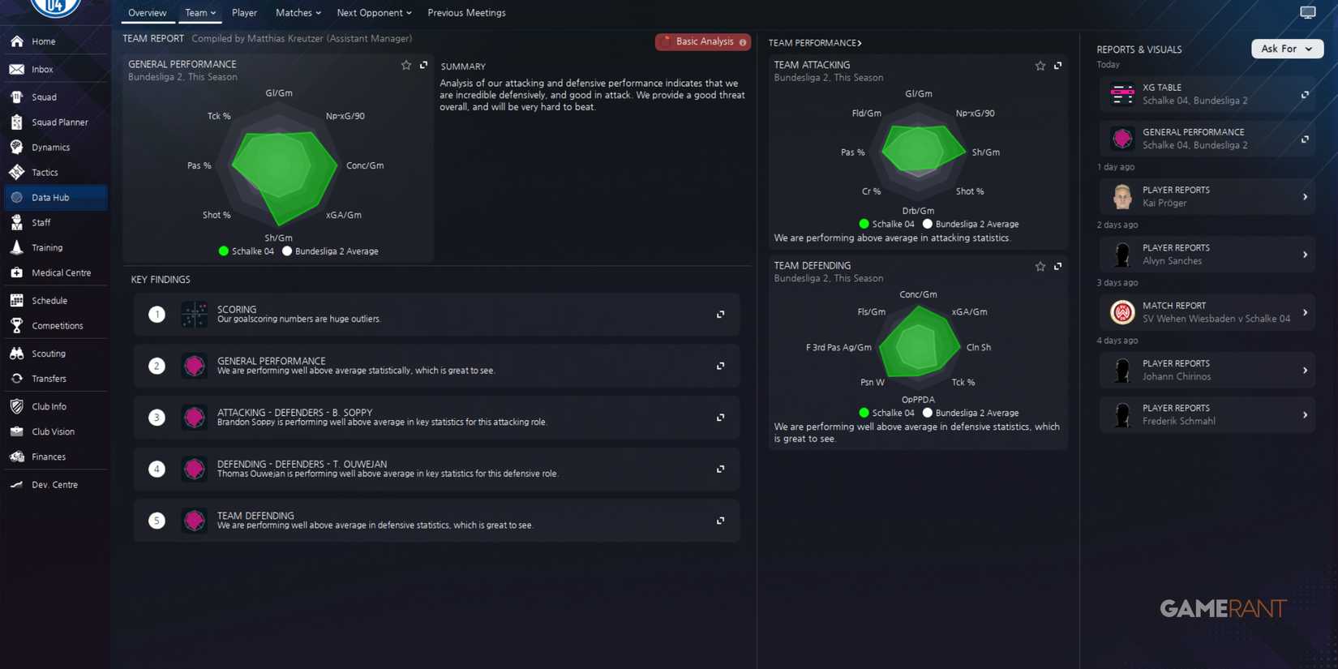The width and height of the screenshot is (1338, 669).
Task: Expand the Team Performance section link
Action: [x=815, y=43]
